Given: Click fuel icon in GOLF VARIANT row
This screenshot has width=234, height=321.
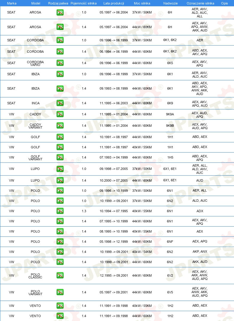Looking at the screenshot, I should pos(60,157).
